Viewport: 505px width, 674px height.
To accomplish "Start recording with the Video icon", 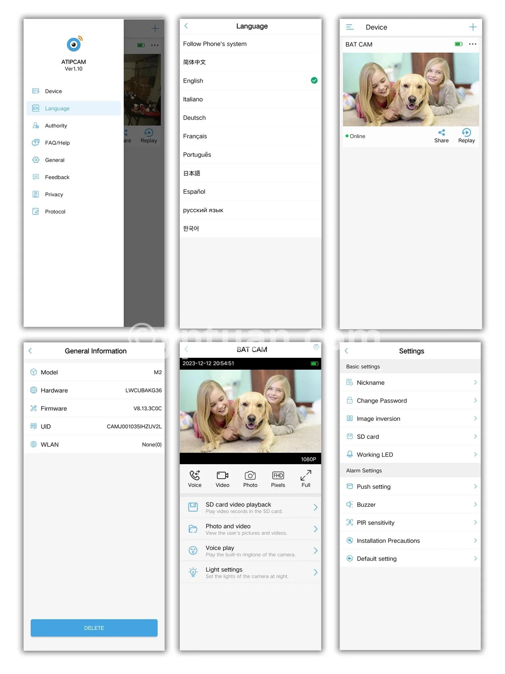I will tap(222, 476).
